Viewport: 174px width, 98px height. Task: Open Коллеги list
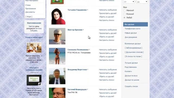(128, 71)
